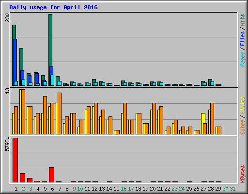Click the Visits legend label

tap(243, 105)
